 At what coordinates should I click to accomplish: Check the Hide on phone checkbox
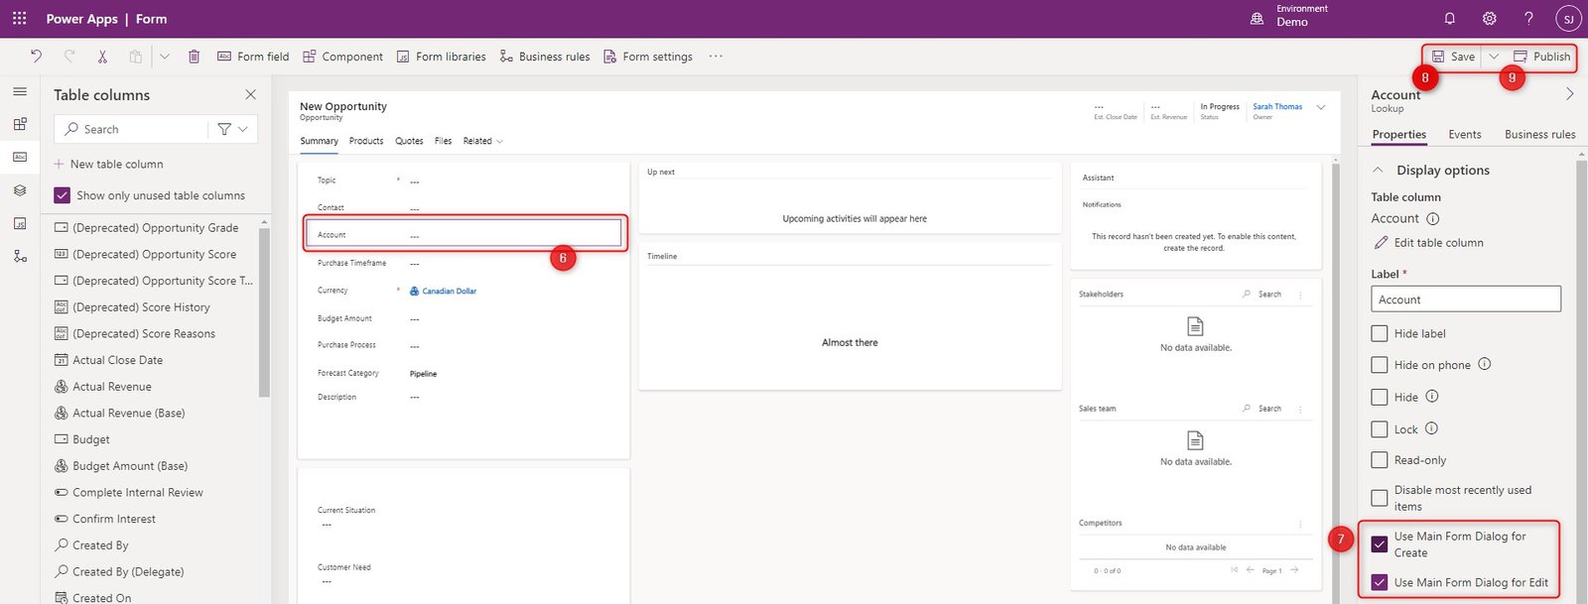click(1380, 365)
